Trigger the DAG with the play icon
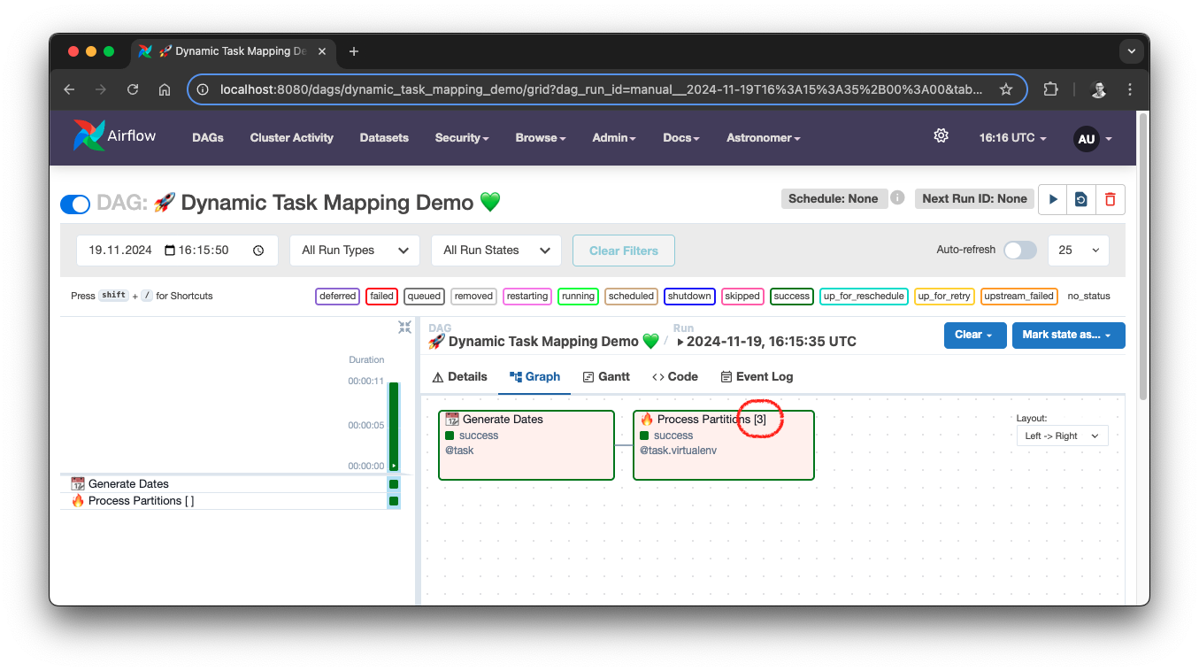The height and width of the screenshot is (671, 1199). (1052, 198)
